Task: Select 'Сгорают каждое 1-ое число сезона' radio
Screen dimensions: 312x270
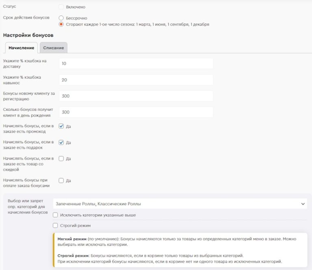Action: click(61, 24)
